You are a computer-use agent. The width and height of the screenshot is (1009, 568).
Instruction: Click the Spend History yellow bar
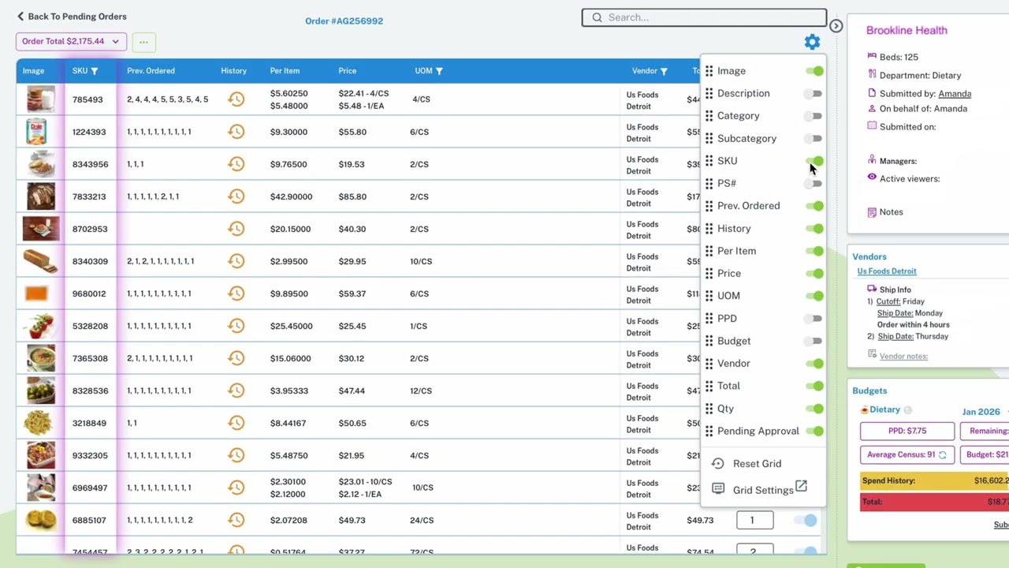tap(934, 480)
